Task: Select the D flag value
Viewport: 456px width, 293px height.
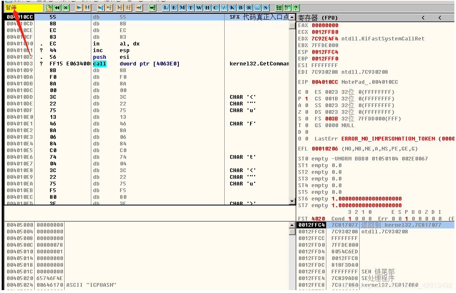Action: 306,132
